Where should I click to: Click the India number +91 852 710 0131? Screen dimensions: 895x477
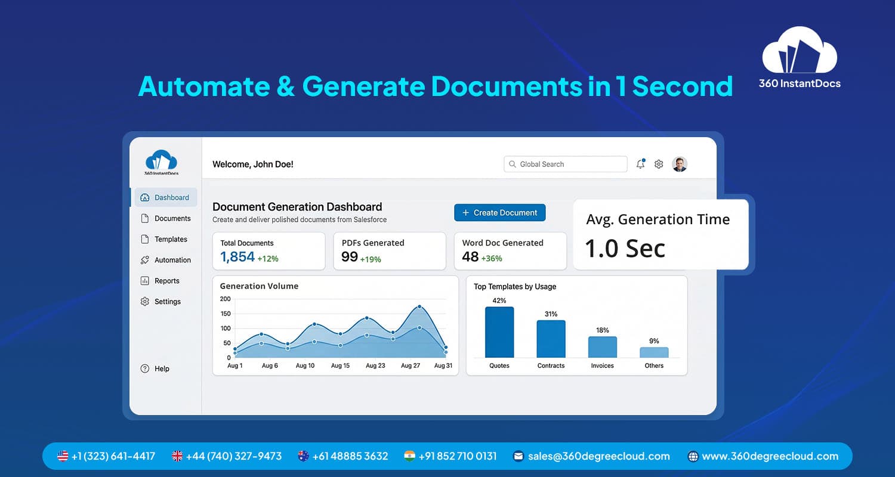pos(458,456)
